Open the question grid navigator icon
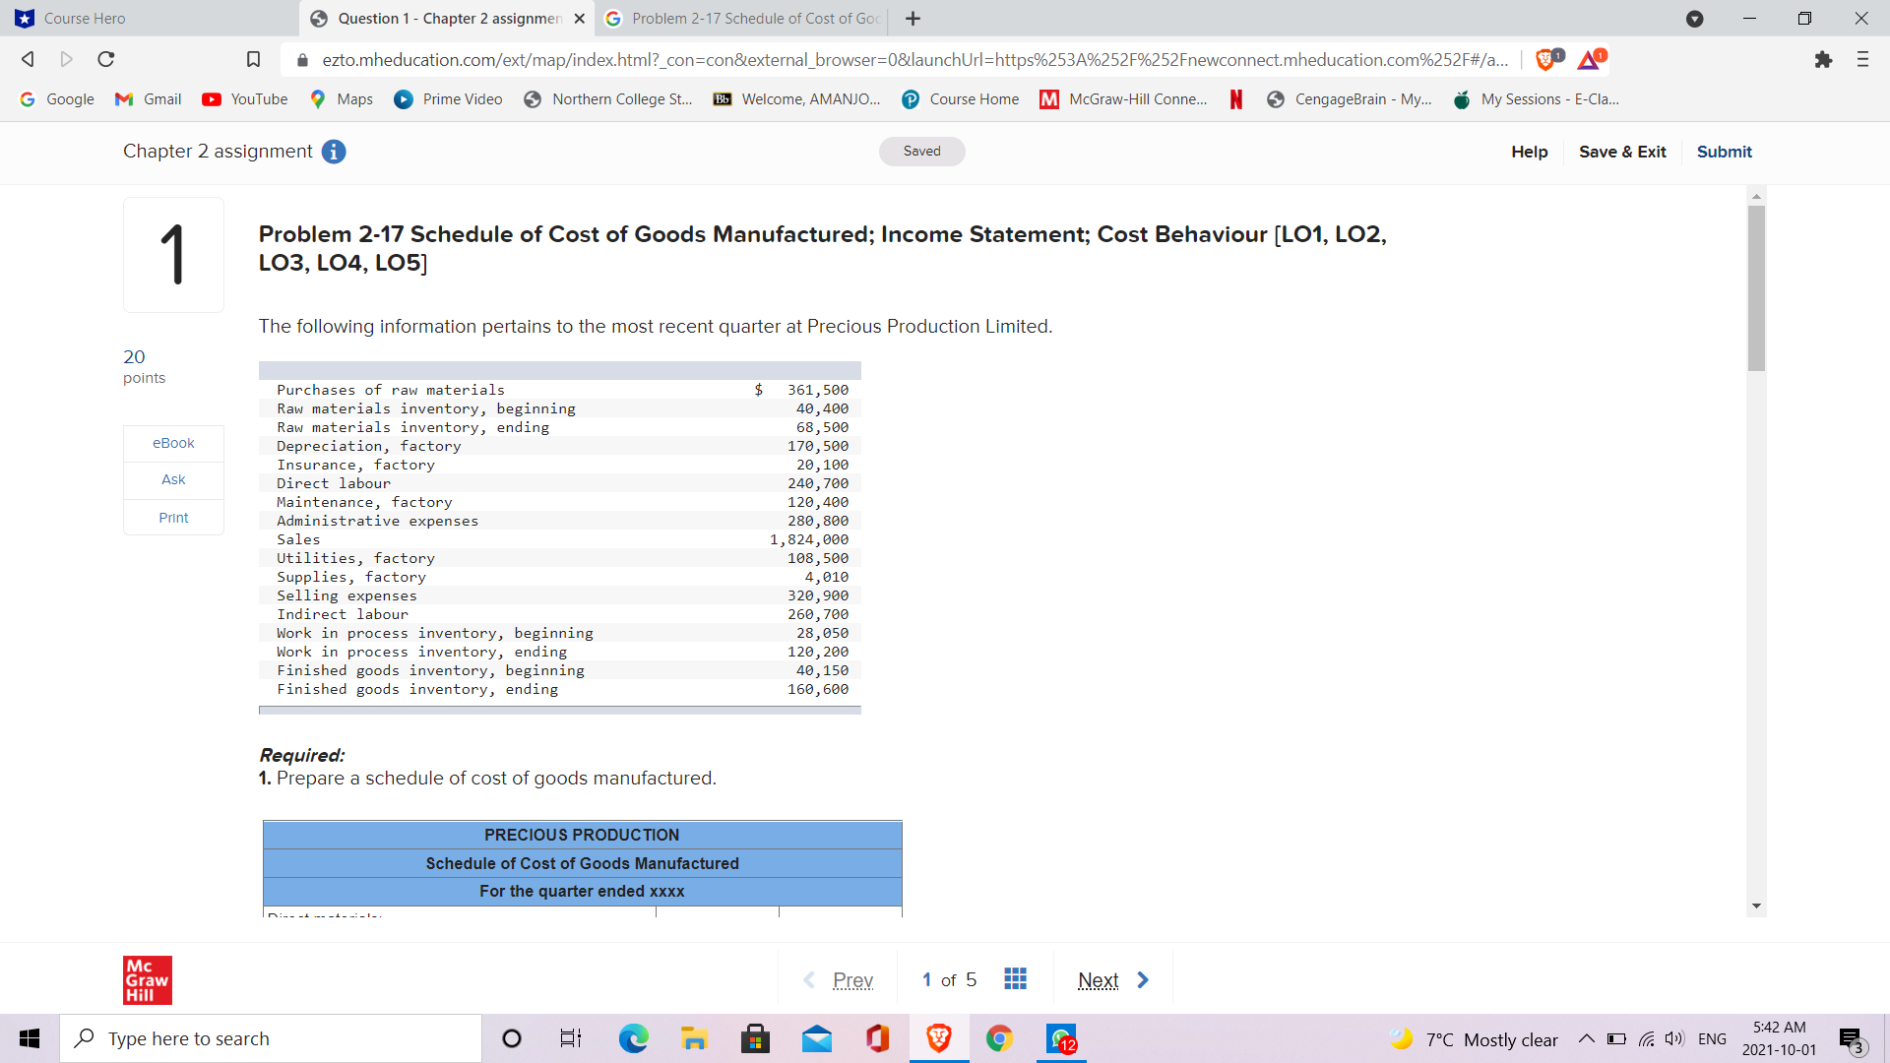Screen dimensions: 1890x1063 1015,978
